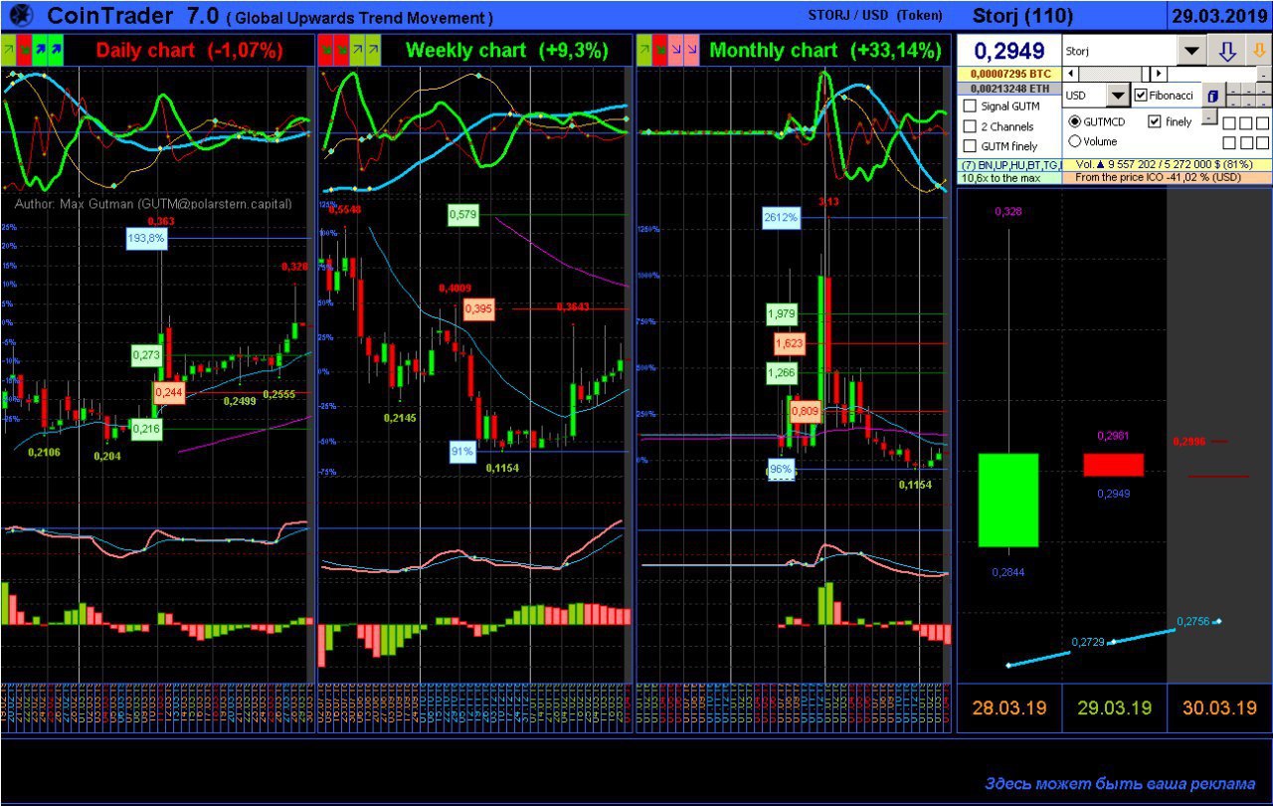Click the 0,579 Fibonacci label on Weekly chart
This screenshot has width=1273, height=806.
[x=462, y=214]
